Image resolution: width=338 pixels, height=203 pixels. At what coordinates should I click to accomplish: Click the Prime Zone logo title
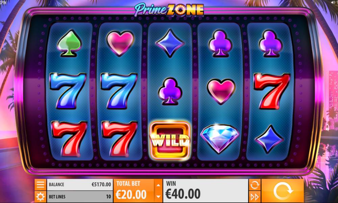169,9
